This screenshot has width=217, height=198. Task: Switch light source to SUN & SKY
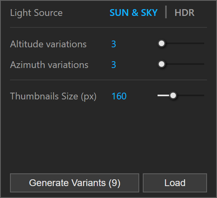(x=134, y=13)
